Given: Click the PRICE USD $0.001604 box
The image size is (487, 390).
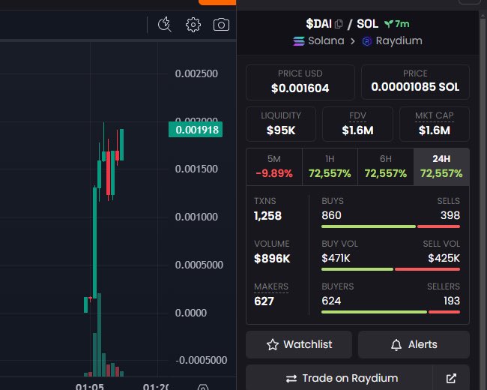Looking at the screenshot, I should [x=300, y=82].
